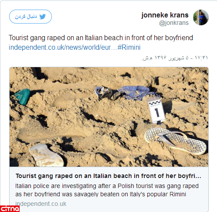Open the bold card headline below photo
The width and height of the screenshot is (217, 212).
click(x=108, y=176)
